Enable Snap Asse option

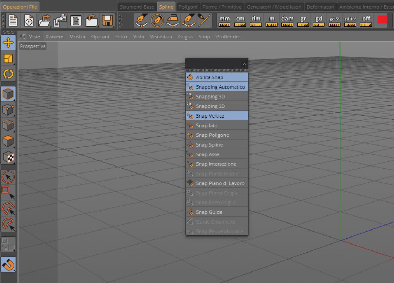pos(217,154)
